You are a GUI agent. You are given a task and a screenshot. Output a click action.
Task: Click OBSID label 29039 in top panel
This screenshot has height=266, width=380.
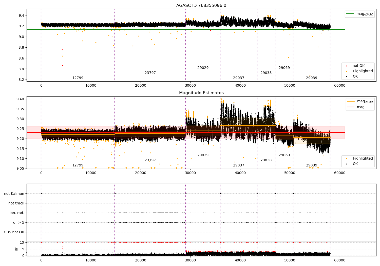click(312, 78)
